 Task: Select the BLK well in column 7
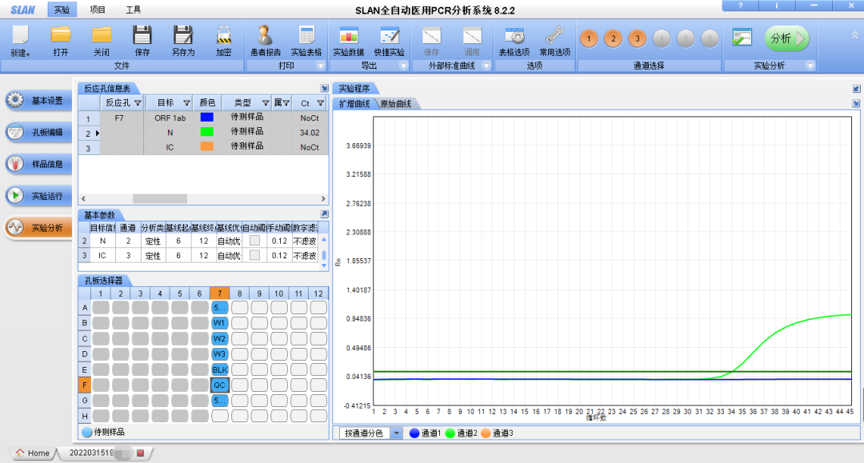pos(220,369)
